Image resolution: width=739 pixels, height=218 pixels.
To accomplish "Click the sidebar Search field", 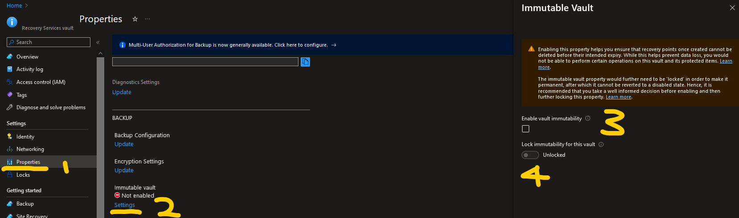I will pyautogui.click(x=49, y=42).
